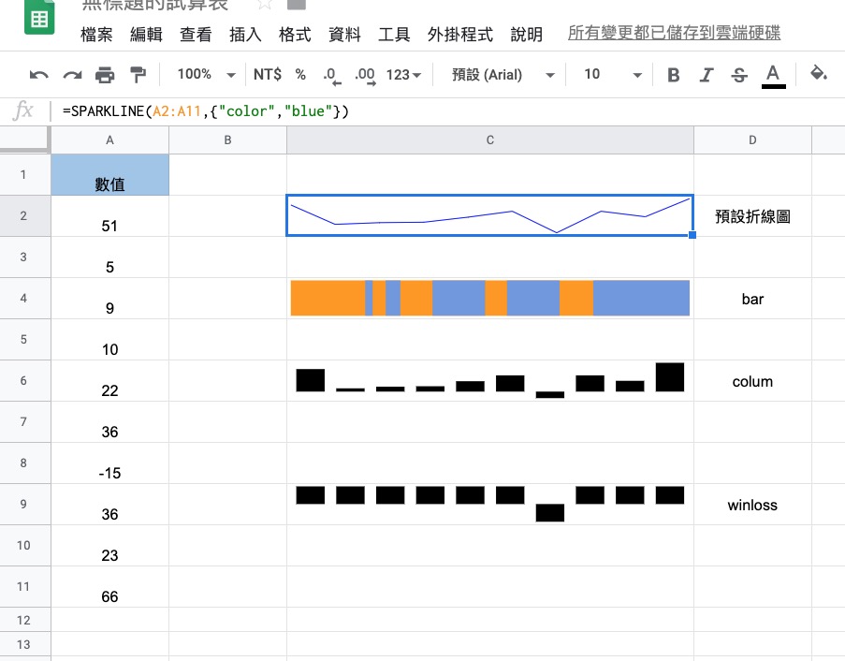Image resolution: width=845 pixels, height=661 pixels.
Task: Open the 123 number format dropdown
Action: click(403, 74)
